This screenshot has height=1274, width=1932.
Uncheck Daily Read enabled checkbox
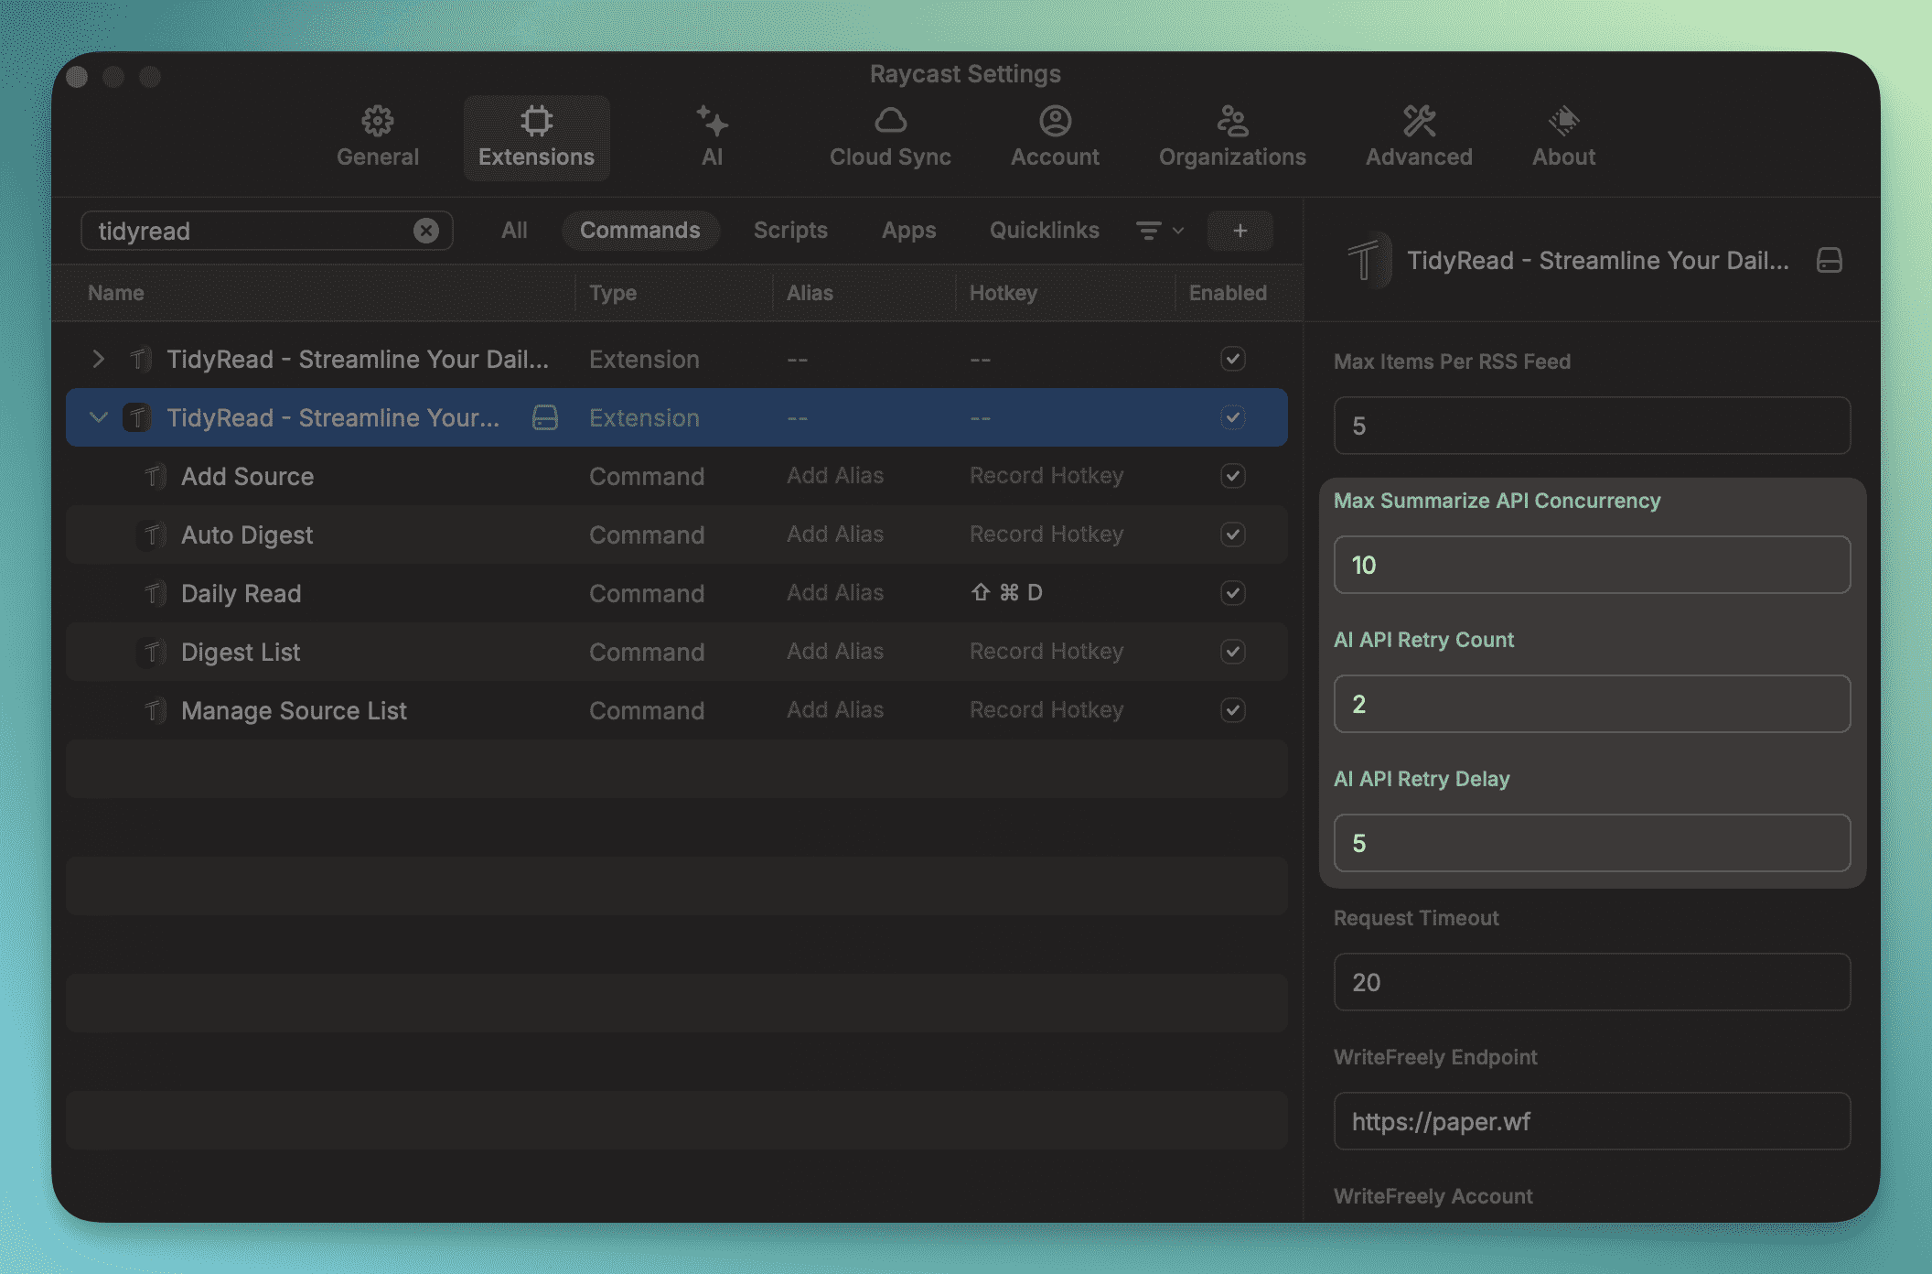coord(1232,593)
